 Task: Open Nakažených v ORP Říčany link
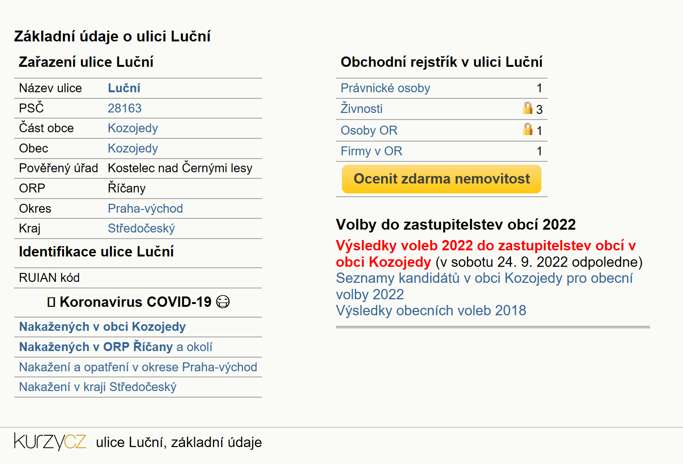coord(96,347)
